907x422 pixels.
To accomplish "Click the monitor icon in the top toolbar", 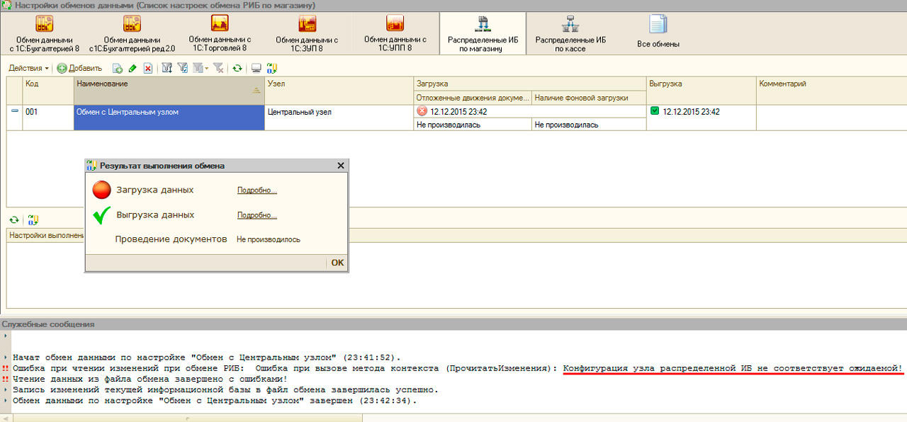I will click(x=257, y=69).
